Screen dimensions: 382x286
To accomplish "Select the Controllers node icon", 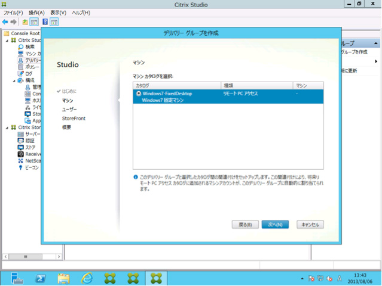I will pyautogui.click(x=27, y=94).
